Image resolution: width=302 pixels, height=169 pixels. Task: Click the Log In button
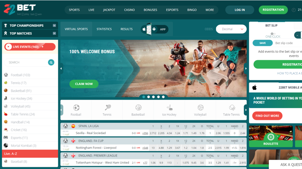coord(240,10)
